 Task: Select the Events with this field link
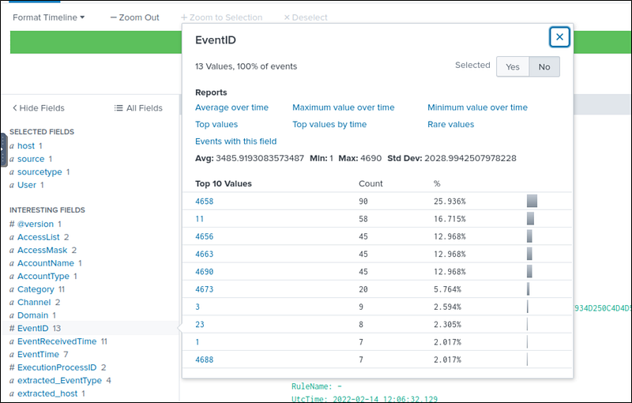point(235,141)
